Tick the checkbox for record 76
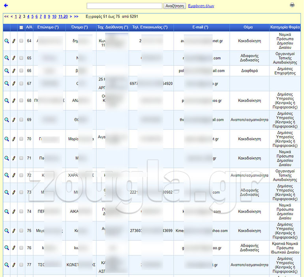 pos(21,247)
